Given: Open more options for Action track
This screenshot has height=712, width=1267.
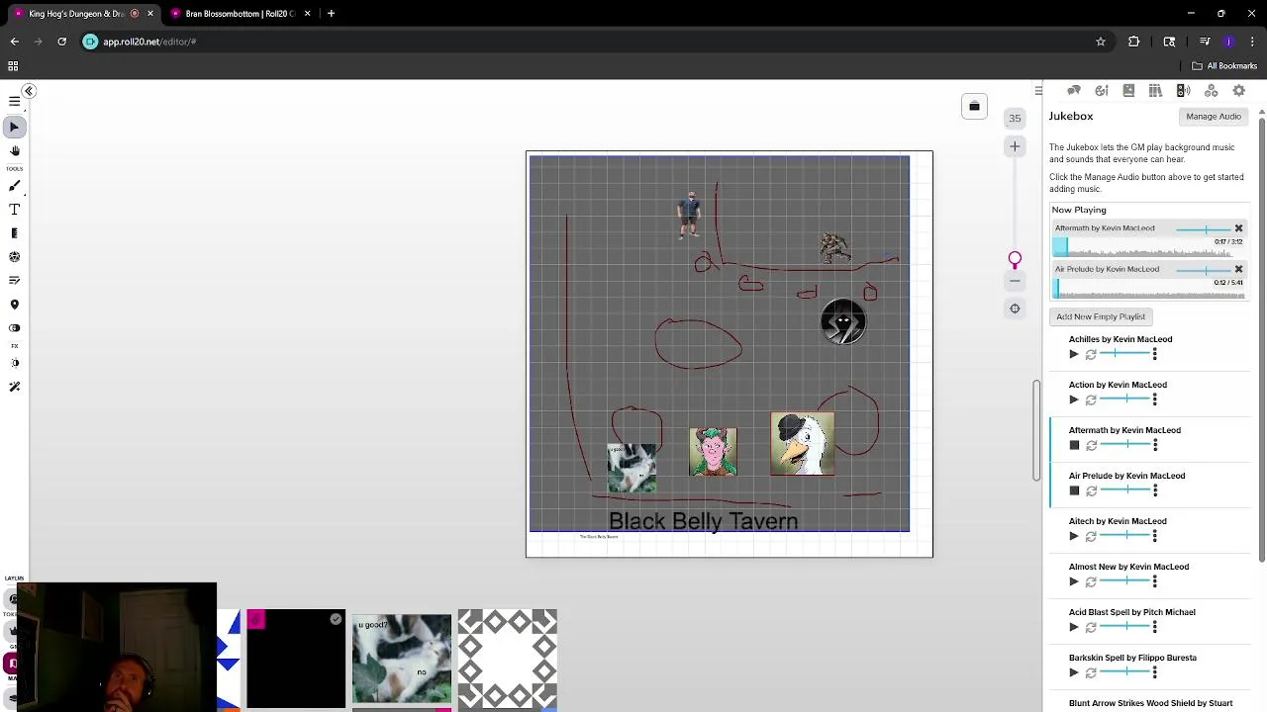Looking at the screenshot, I should (x=1154, y=400).
